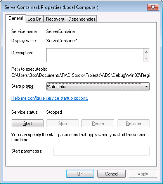Open the Log On tab
Image resolution: width=163 pixels, height=184 pixels.
point(35,19)
